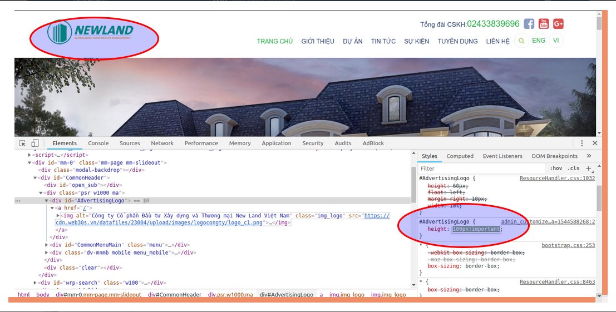Select body in the breadcrumb bar
The image size is (616, 312).
43,294
